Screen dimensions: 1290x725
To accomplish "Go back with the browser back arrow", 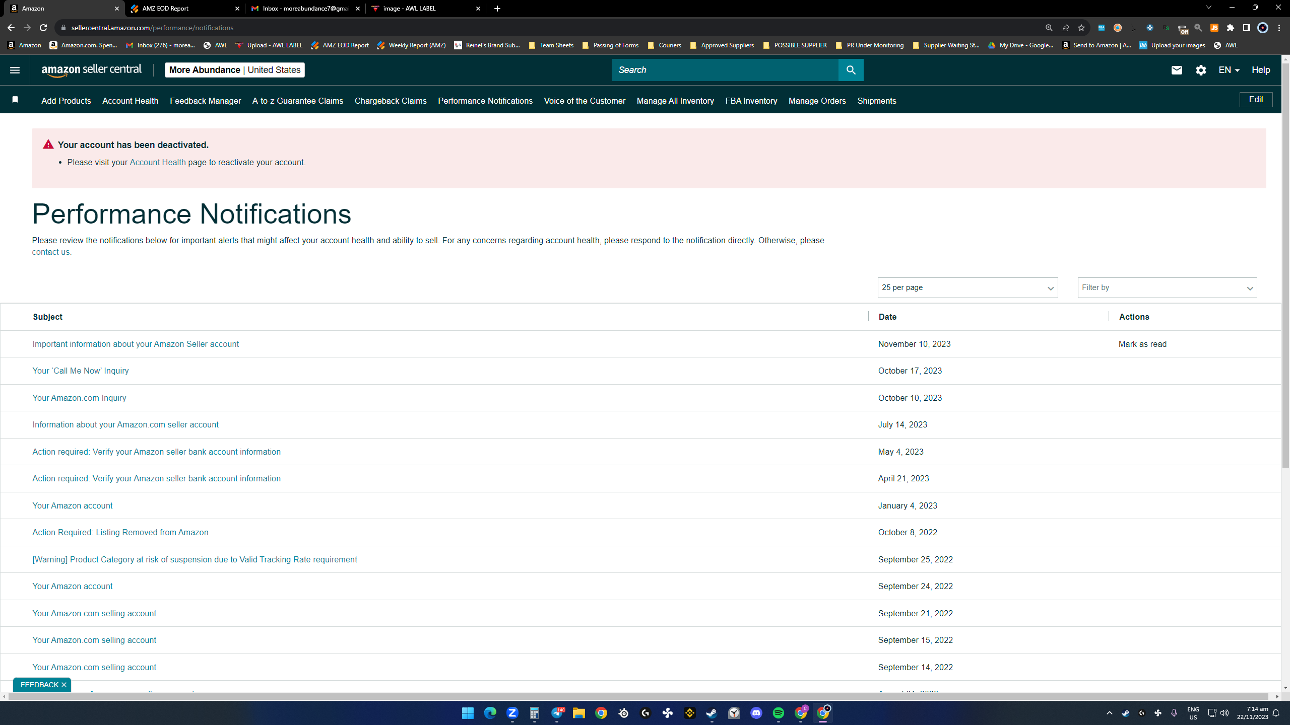I will pyautogui.click(x=11, y=28).
